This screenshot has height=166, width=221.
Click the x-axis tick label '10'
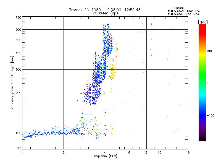pyautogui.click(x=160, y=152)
